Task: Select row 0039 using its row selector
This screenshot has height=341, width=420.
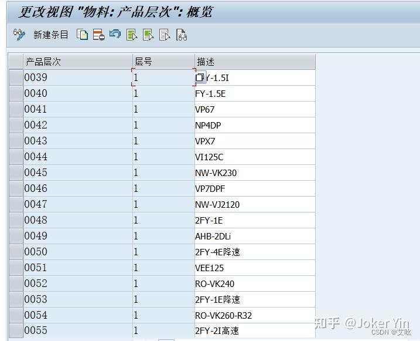Action: click(16, 77)
